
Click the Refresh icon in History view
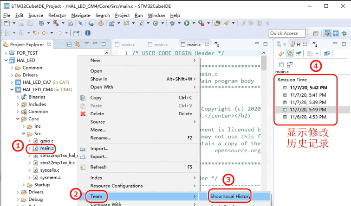pyautogui.click(x=280, y=54)
